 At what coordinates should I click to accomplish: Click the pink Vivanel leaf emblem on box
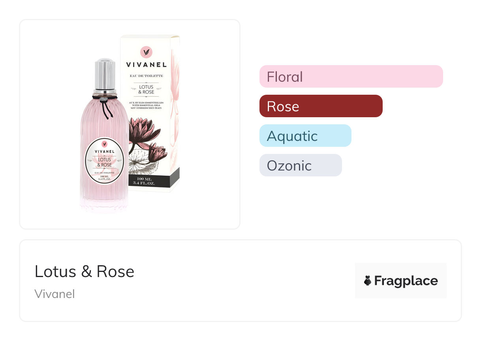(146, 52)
